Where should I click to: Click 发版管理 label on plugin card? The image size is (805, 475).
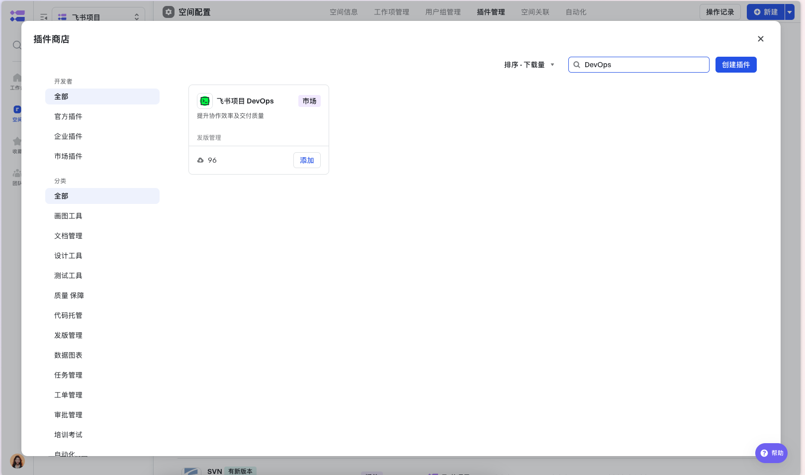[209, 138]
